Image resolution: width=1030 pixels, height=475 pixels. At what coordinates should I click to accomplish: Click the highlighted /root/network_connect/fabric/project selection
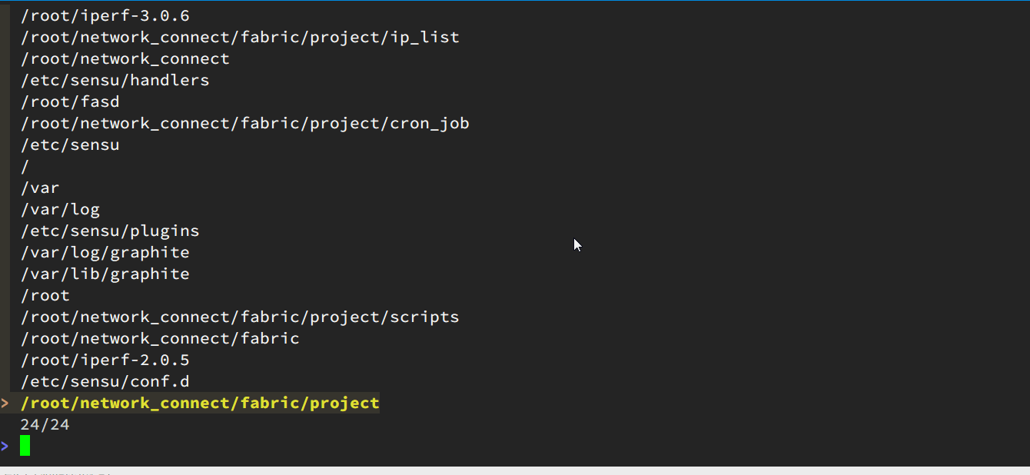click(200, 403)
